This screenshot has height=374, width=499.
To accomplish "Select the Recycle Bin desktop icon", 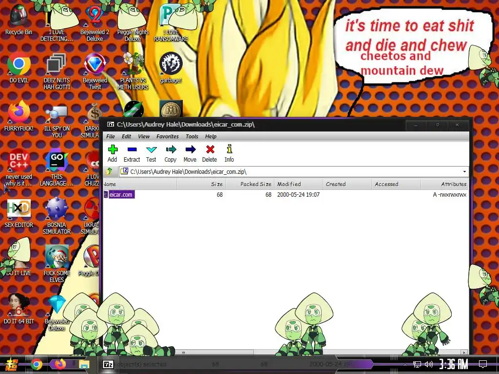I will 19,20.
